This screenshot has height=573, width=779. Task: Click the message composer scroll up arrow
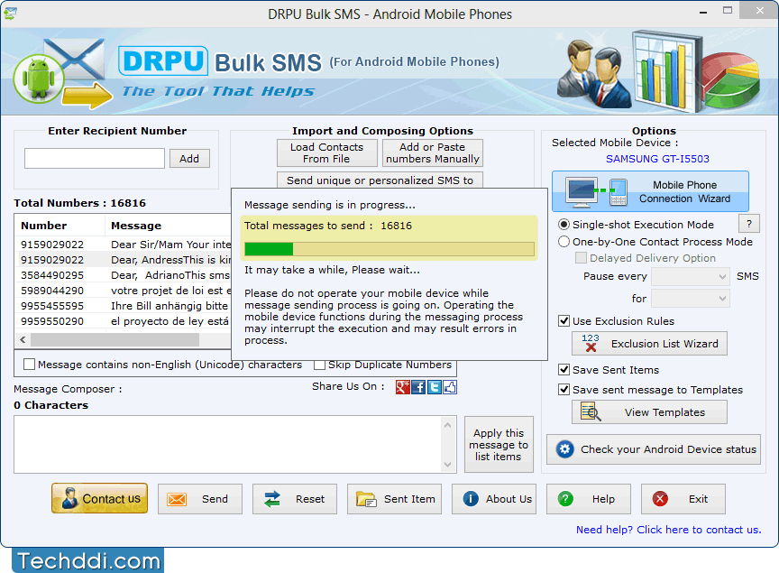pyautogui.click(x=447, y=425)
